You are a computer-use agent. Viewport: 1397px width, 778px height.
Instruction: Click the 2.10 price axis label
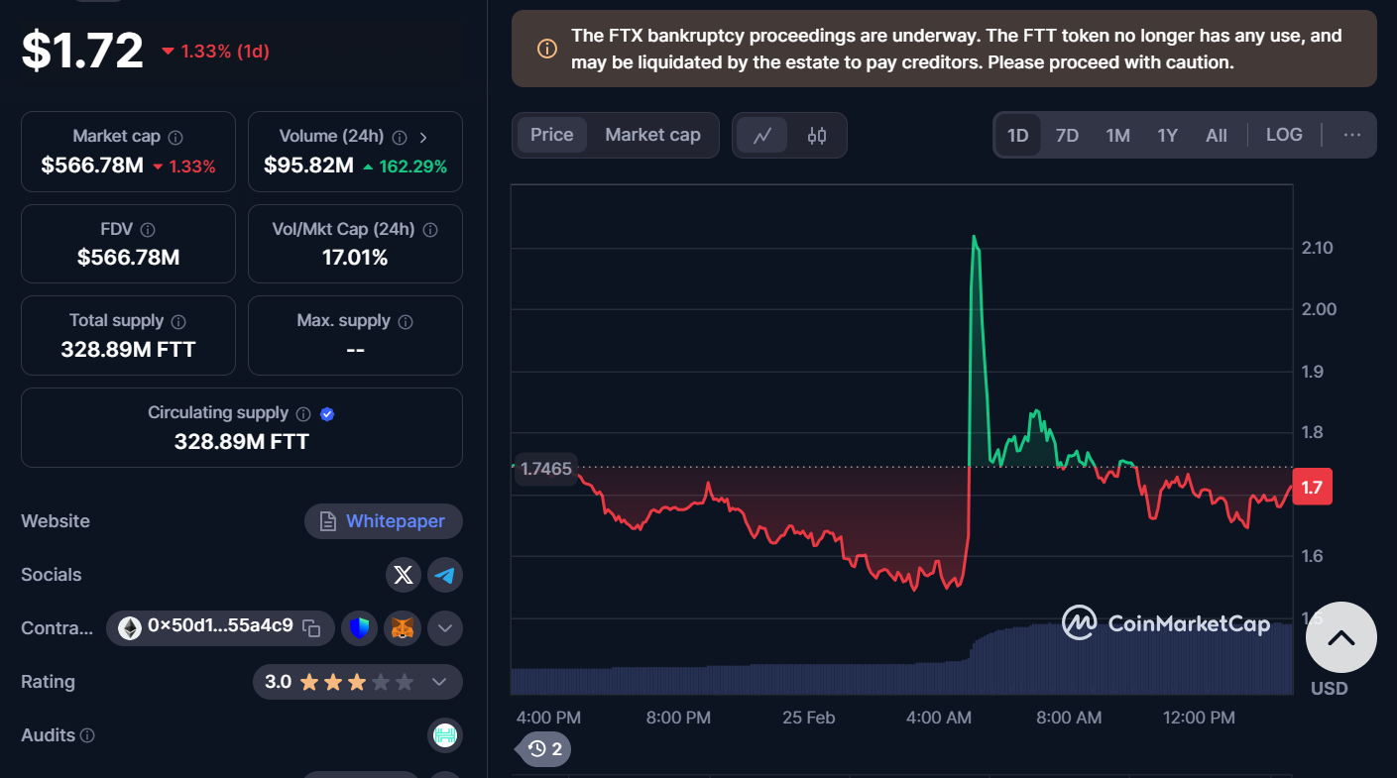click(1318, 248)
